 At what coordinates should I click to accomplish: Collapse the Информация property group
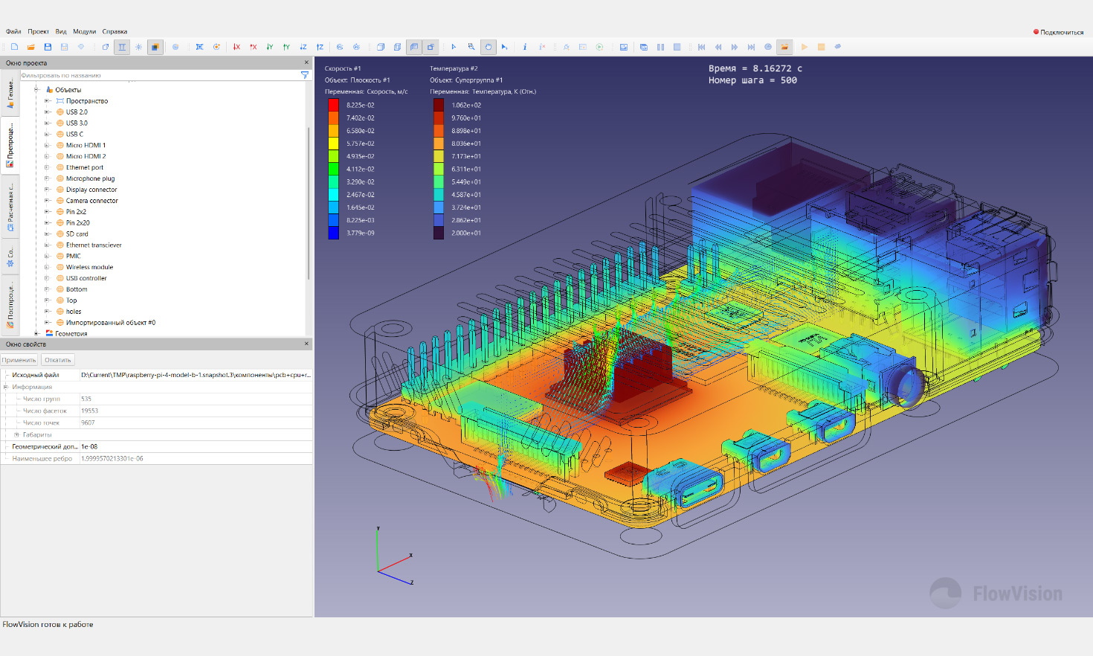click(6, 387)
